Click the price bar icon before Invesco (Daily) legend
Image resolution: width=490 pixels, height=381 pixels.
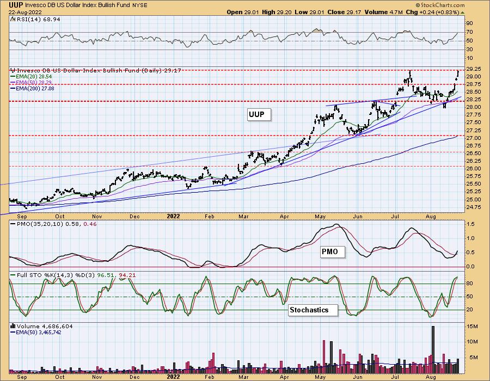click(13, 71)
